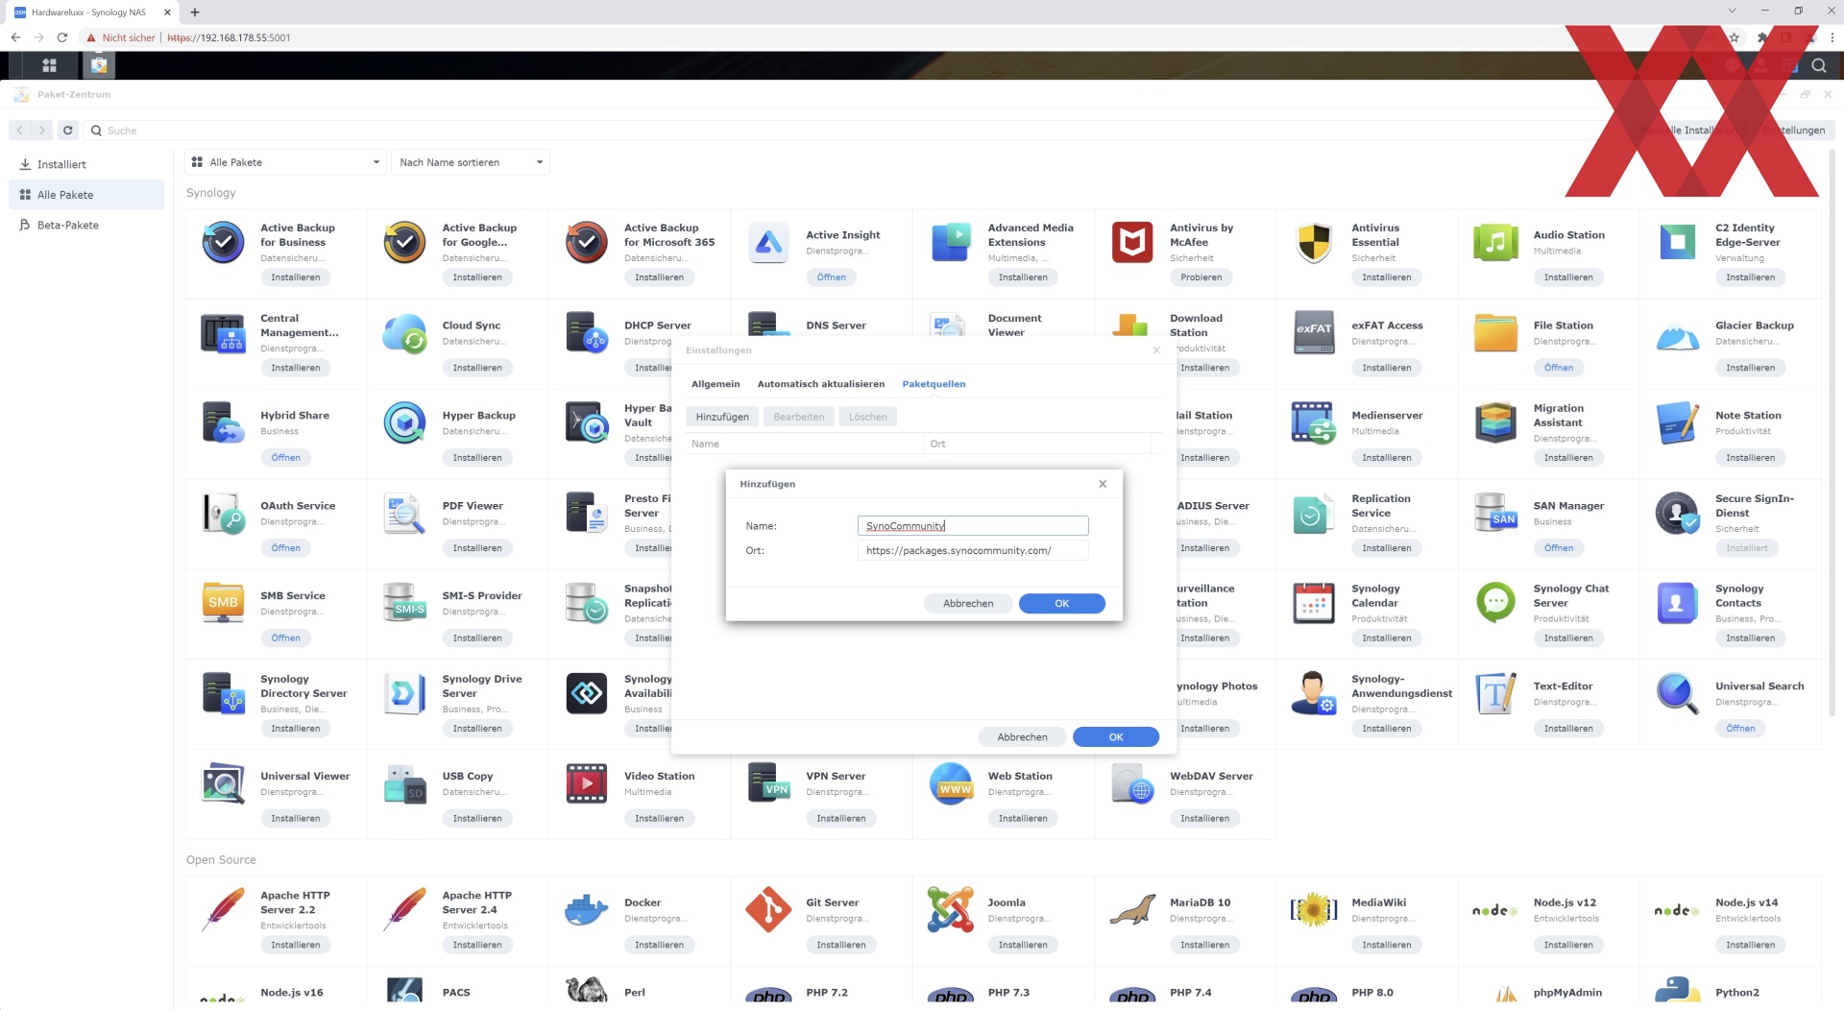
Task: Click the Git Server icon
Action: (768, 910)
